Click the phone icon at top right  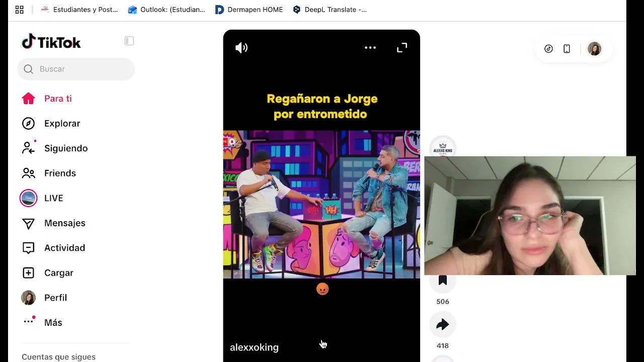click(567, 49)
